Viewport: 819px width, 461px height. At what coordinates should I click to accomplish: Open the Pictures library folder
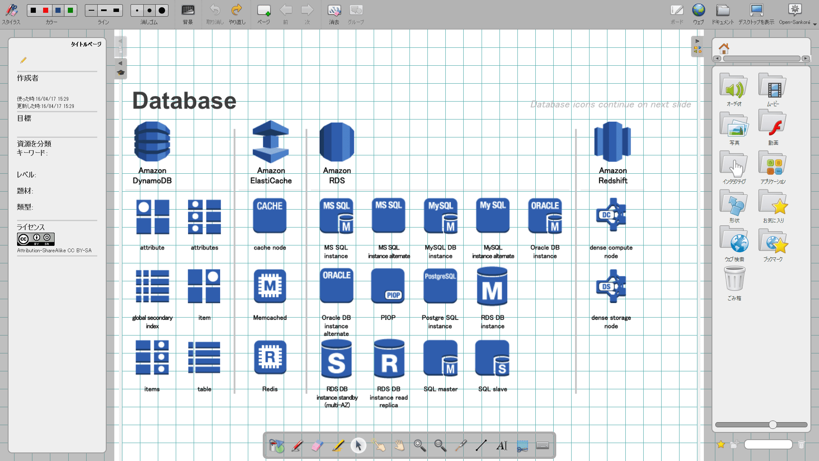[x=734, y=128]
